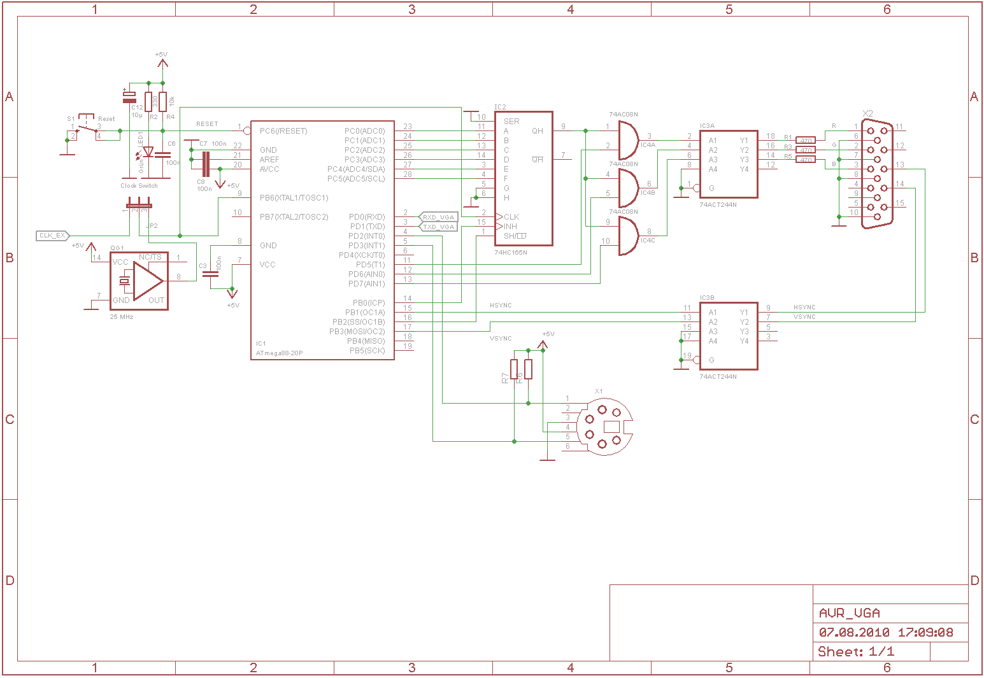
Task: Click the PC6(/RESET) pin name
Action: tap(283, 131)
